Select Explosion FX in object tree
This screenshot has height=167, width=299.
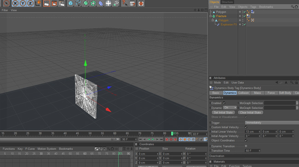[x=229, y=24]
